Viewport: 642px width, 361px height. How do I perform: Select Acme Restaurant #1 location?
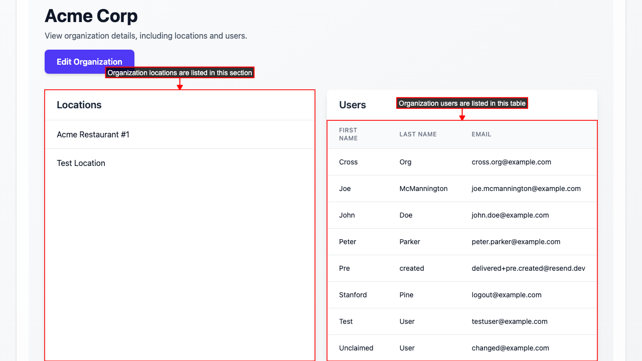coord(93,134)
